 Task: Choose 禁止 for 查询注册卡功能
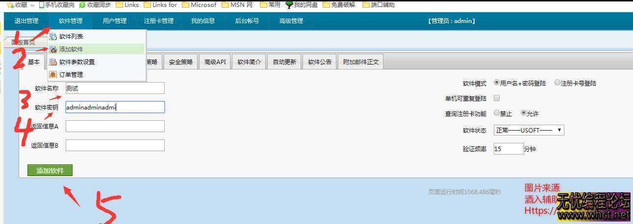(497, 113)
